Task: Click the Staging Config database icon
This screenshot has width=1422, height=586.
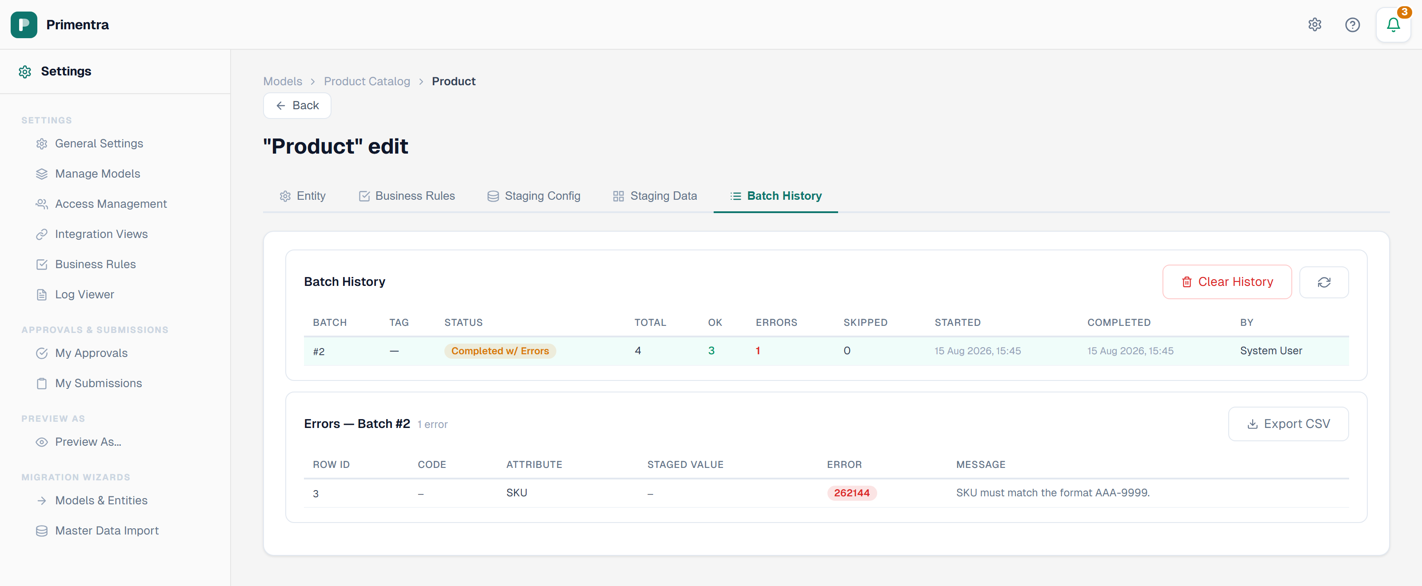Action: (493, 196)
